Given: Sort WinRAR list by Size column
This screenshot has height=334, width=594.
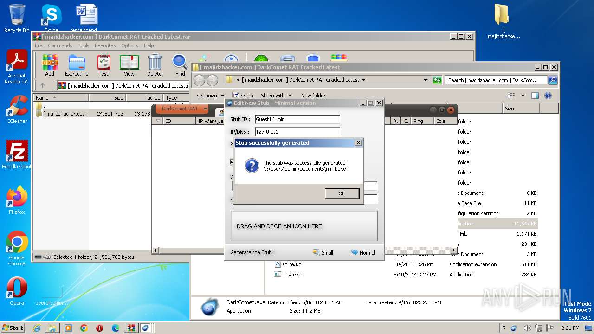Looking at the screenshot, I should pyautogui.click(x=107, y=98).
